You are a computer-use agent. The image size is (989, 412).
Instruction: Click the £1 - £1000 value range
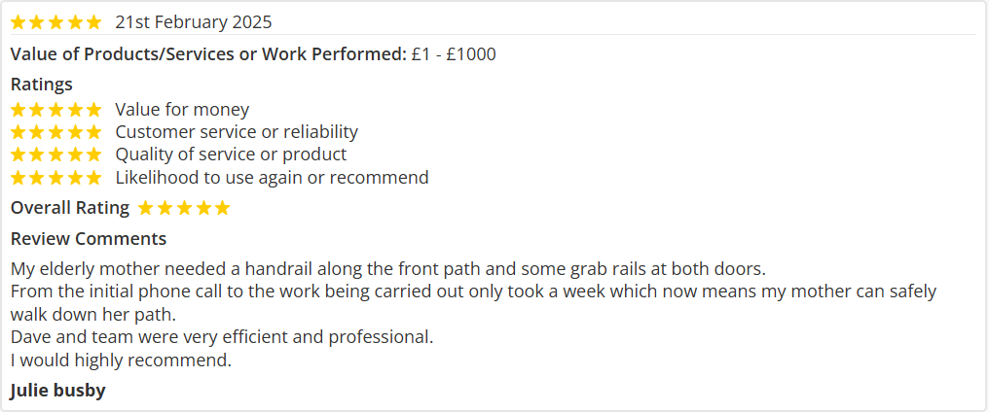(454, 54)
